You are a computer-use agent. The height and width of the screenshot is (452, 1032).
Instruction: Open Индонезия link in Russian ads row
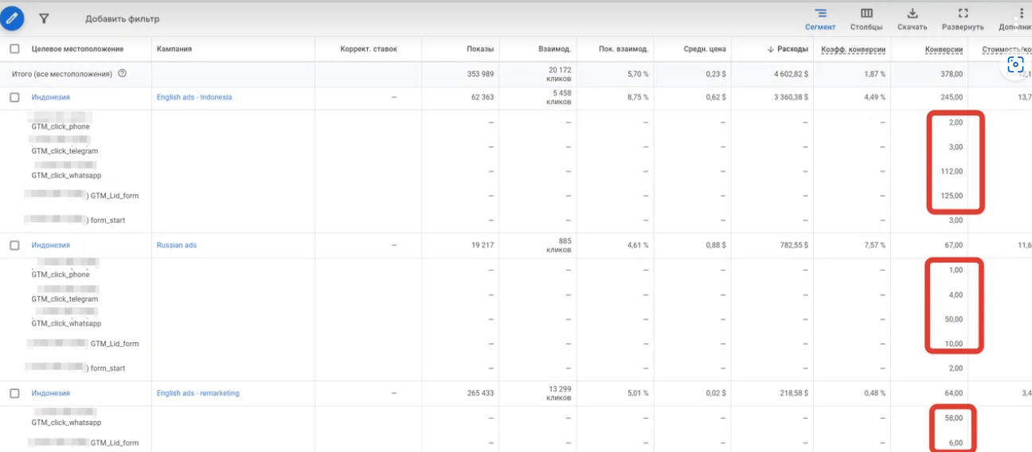click(x=50, y=245)
